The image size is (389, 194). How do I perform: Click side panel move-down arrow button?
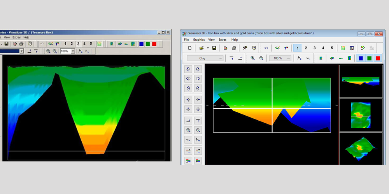click(x=188, y=121)
